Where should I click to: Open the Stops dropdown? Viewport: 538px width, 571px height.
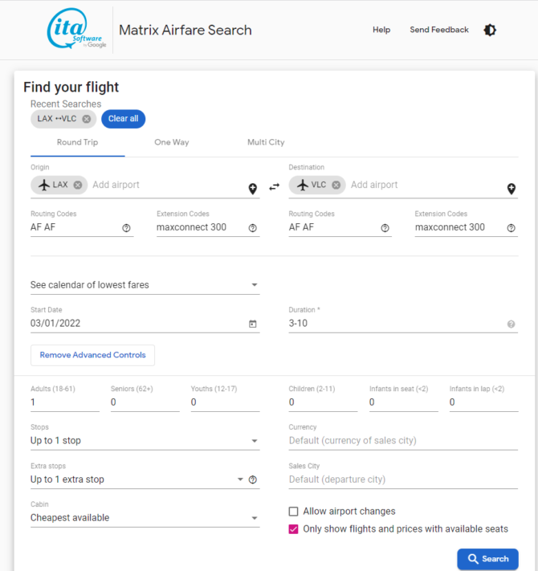pyautogui.click(x=145, y=441)
